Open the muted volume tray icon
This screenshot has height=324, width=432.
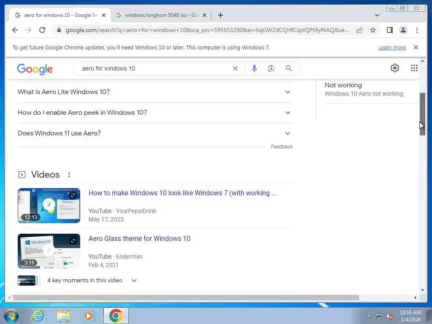(x=389, y=316)
